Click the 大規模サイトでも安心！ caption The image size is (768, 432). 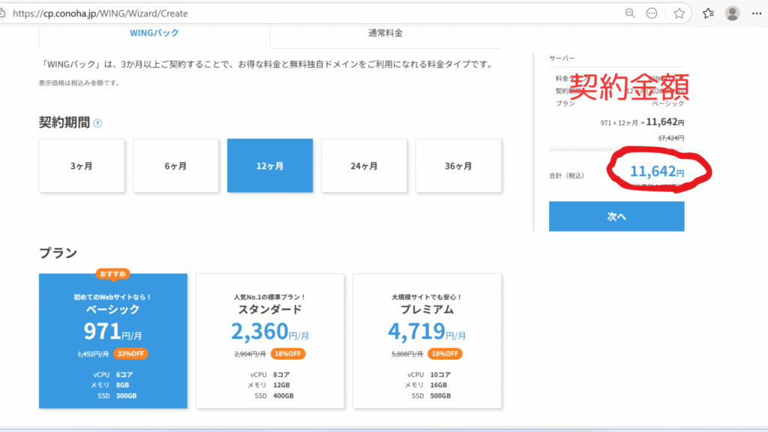[x=427, y=297]
